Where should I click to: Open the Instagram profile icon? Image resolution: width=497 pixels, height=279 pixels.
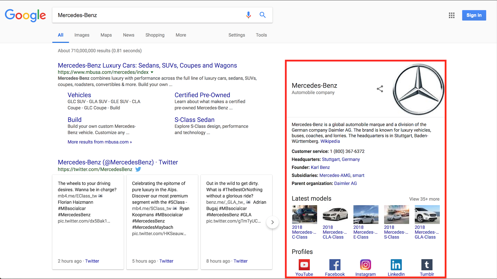coord(365,265)
